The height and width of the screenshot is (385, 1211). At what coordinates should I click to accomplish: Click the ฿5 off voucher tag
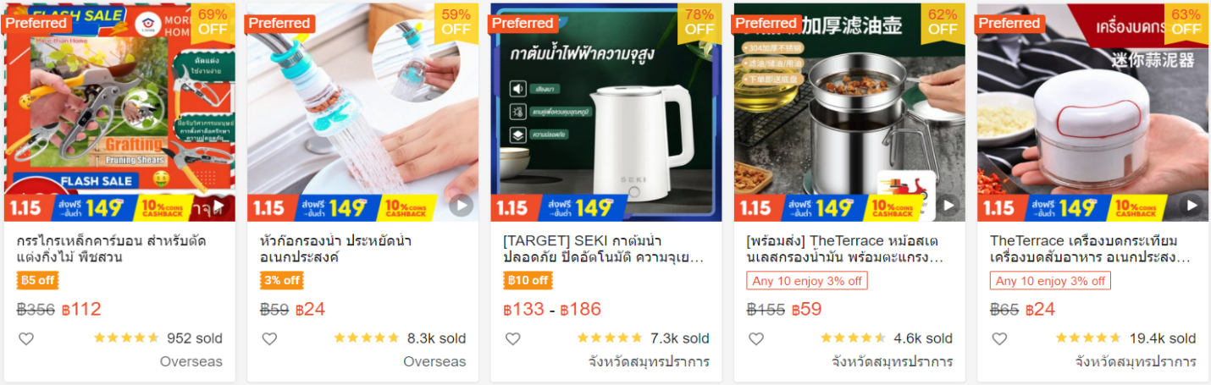click(38, 281)
